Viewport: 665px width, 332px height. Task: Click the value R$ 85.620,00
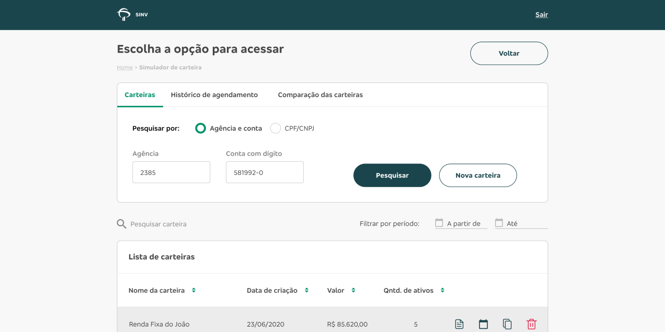coord(347,324)
